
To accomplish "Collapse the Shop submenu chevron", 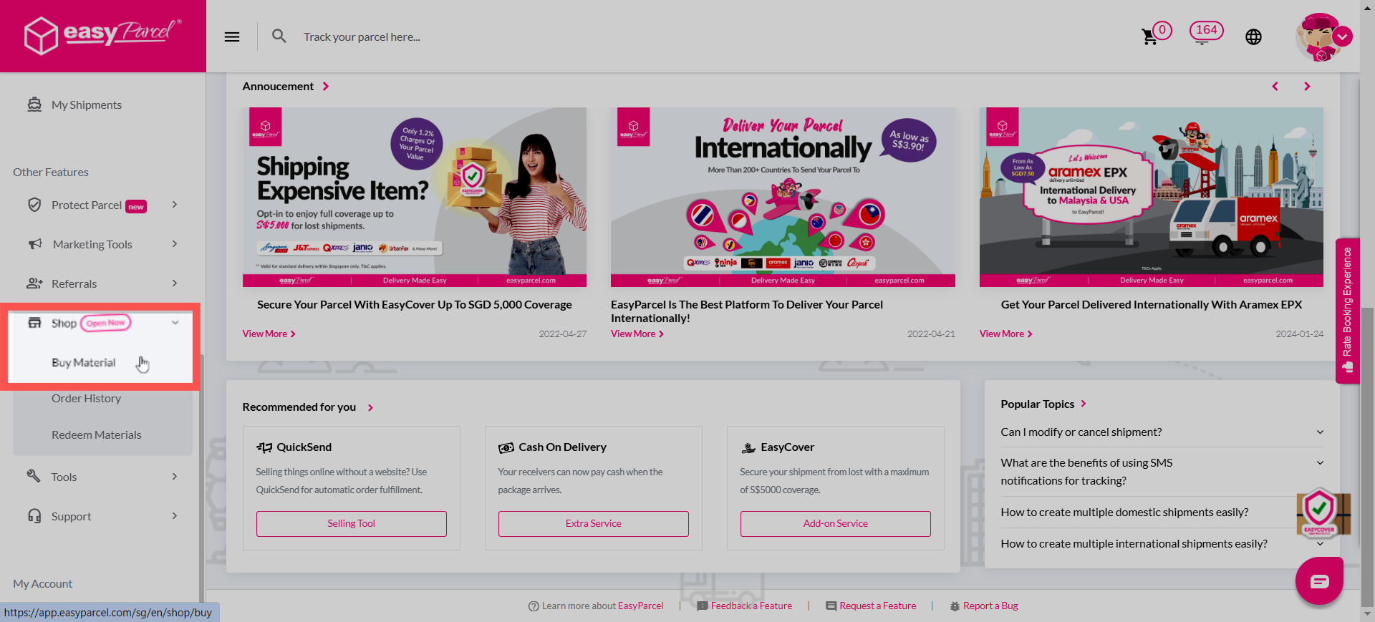I will point(175,323).
